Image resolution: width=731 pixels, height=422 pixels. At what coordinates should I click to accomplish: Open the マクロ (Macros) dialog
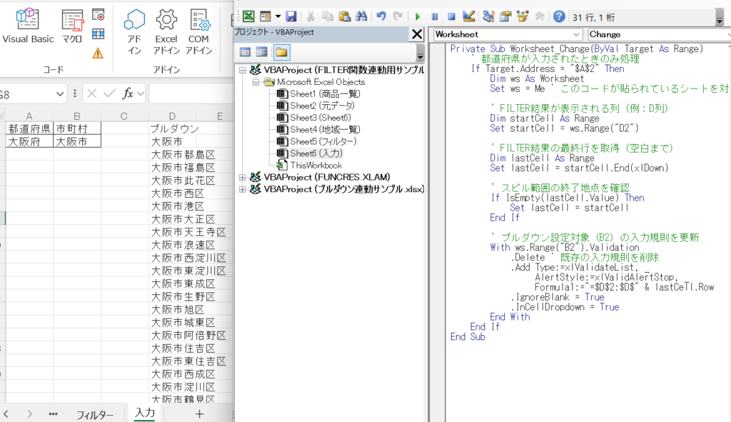(72, 27)
